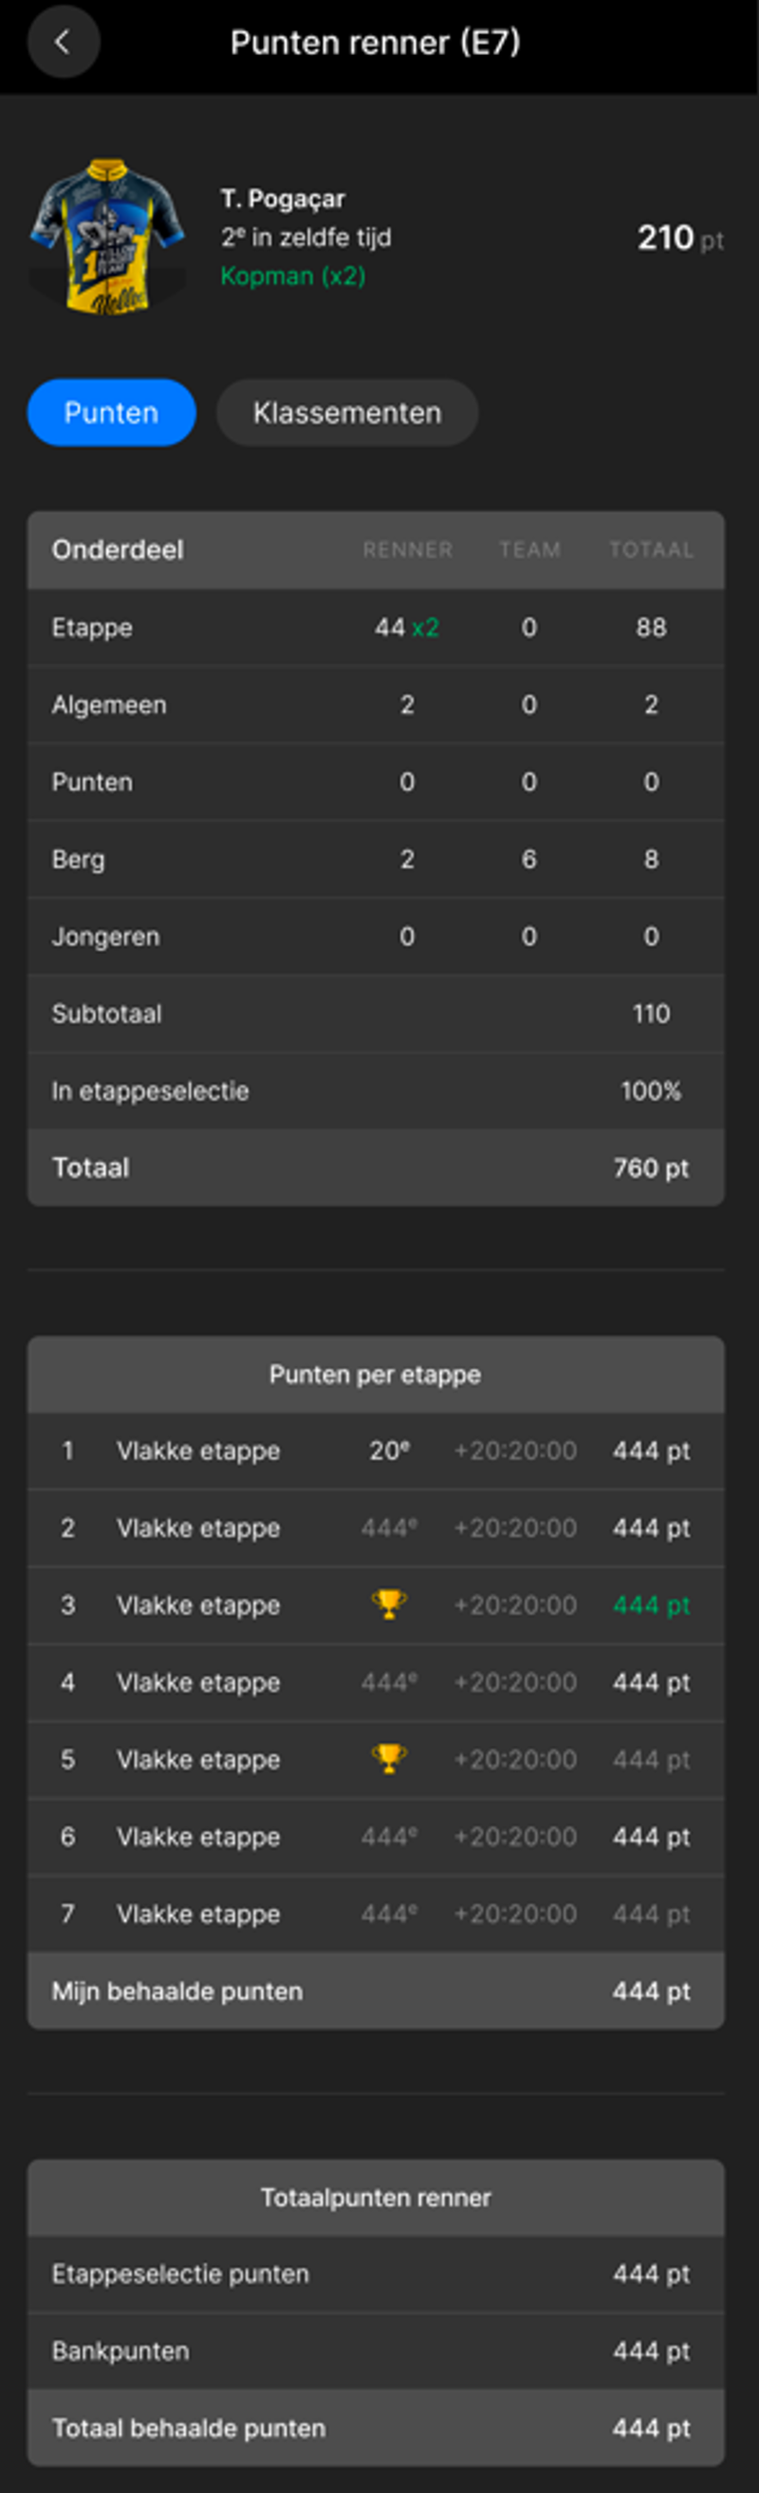Screen dimensions: 759x2493
Task: Click the Berg classification row
Action: click(x=375, y=859)
